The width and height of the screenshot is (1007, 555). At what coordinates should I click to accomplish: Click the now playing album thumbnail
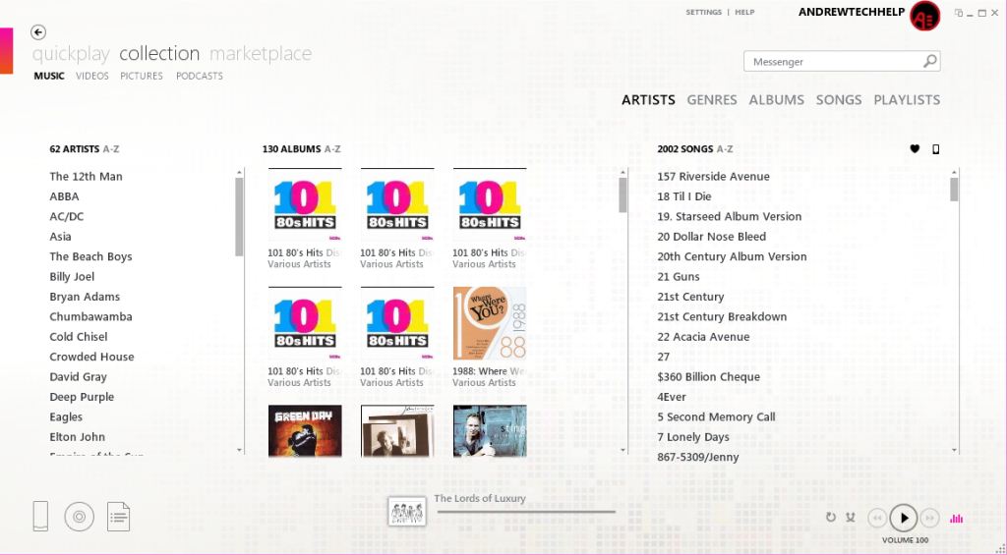(406, 512)
